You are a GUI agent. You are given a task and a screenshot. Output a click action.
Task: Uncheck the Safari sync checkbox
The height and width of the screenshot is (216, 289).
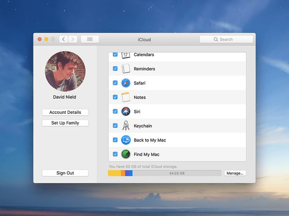[x=115, y=83]
